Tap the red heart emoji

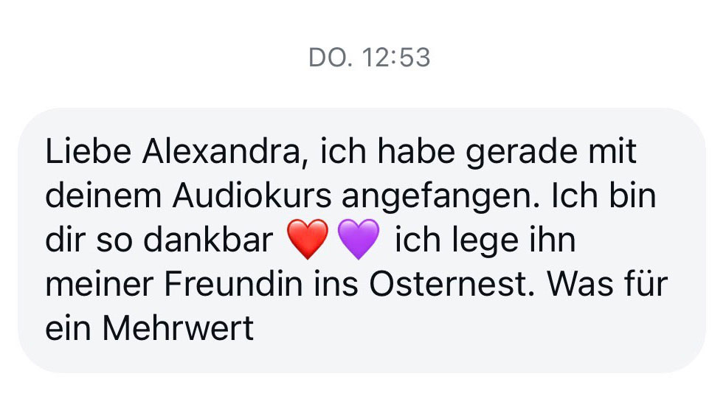tap(308, 240)
